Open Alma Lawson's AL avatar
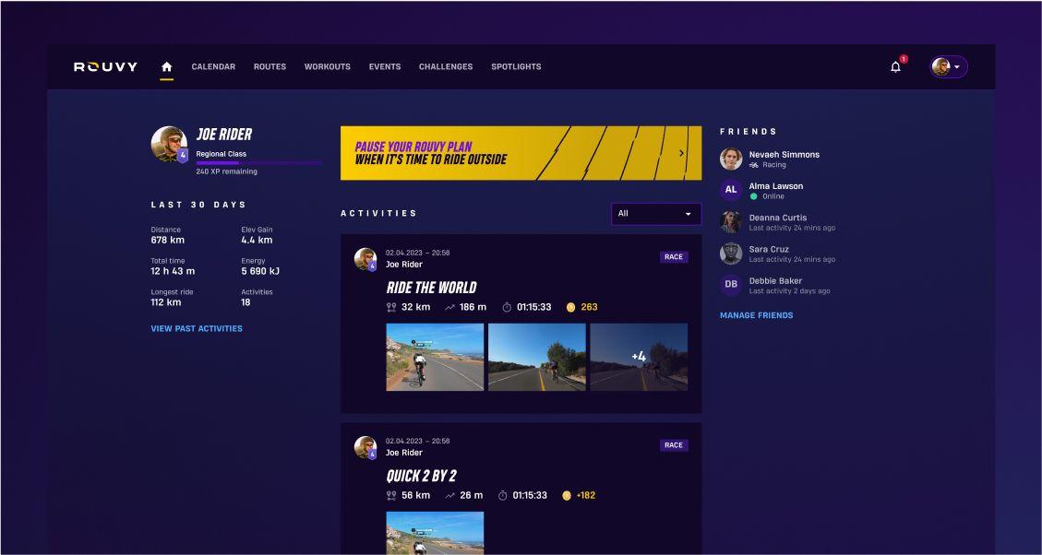 (x=731, y=190)
